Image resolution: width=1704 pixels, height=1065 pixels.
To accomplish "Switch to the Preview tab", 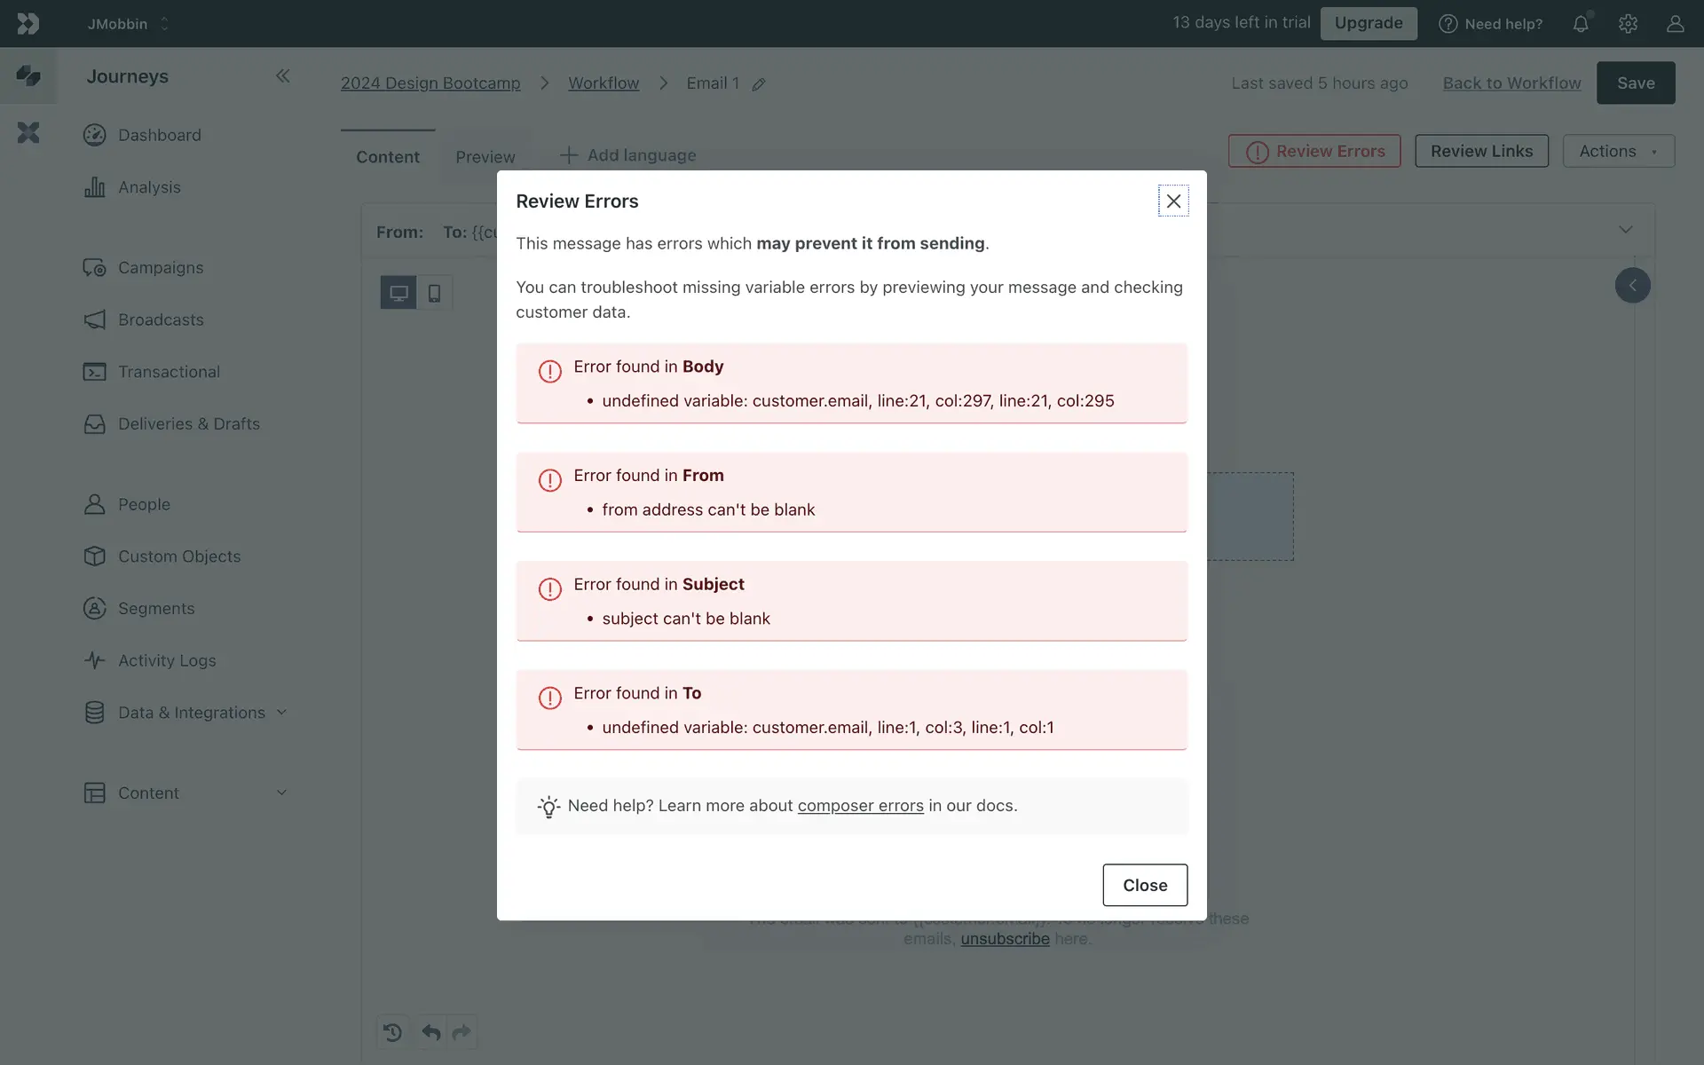I will [x=485, y=157].
